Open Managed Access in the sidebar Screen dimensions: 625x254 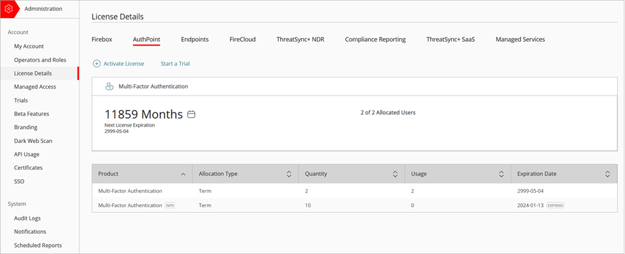(x=35, y=87)
